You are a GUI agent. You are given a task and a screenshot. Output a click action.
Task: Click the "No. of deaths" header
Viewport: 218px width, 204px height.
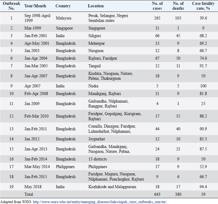coord(178,6)
